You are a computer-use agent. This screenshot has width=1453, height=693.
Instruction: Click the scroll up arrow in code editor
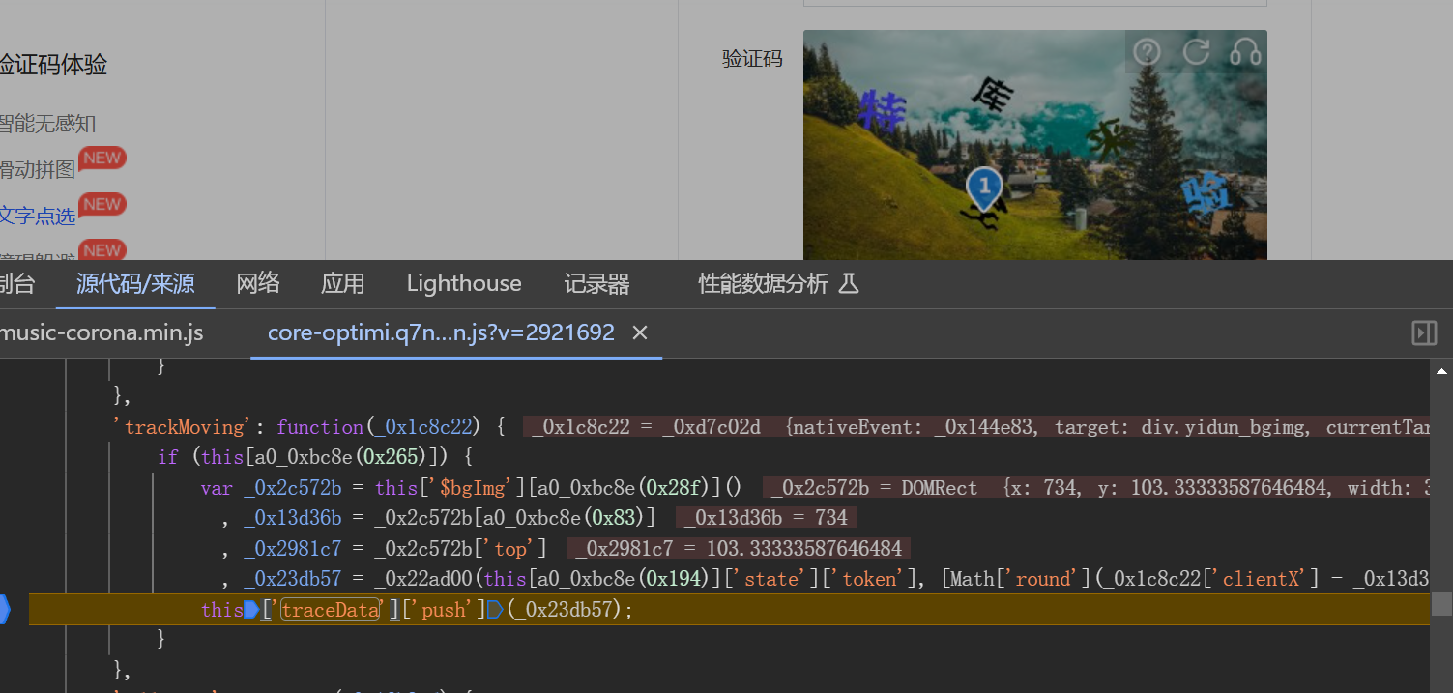point(1441,371)
